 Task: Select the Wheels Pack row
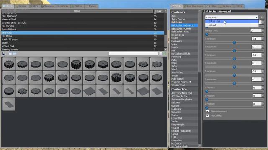pos(82,46)
